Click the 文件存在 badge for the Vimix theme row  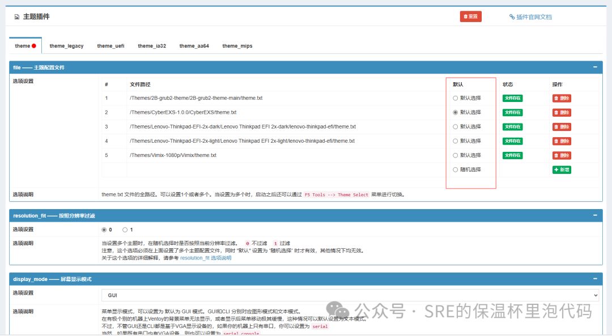[x=512, y=155]
